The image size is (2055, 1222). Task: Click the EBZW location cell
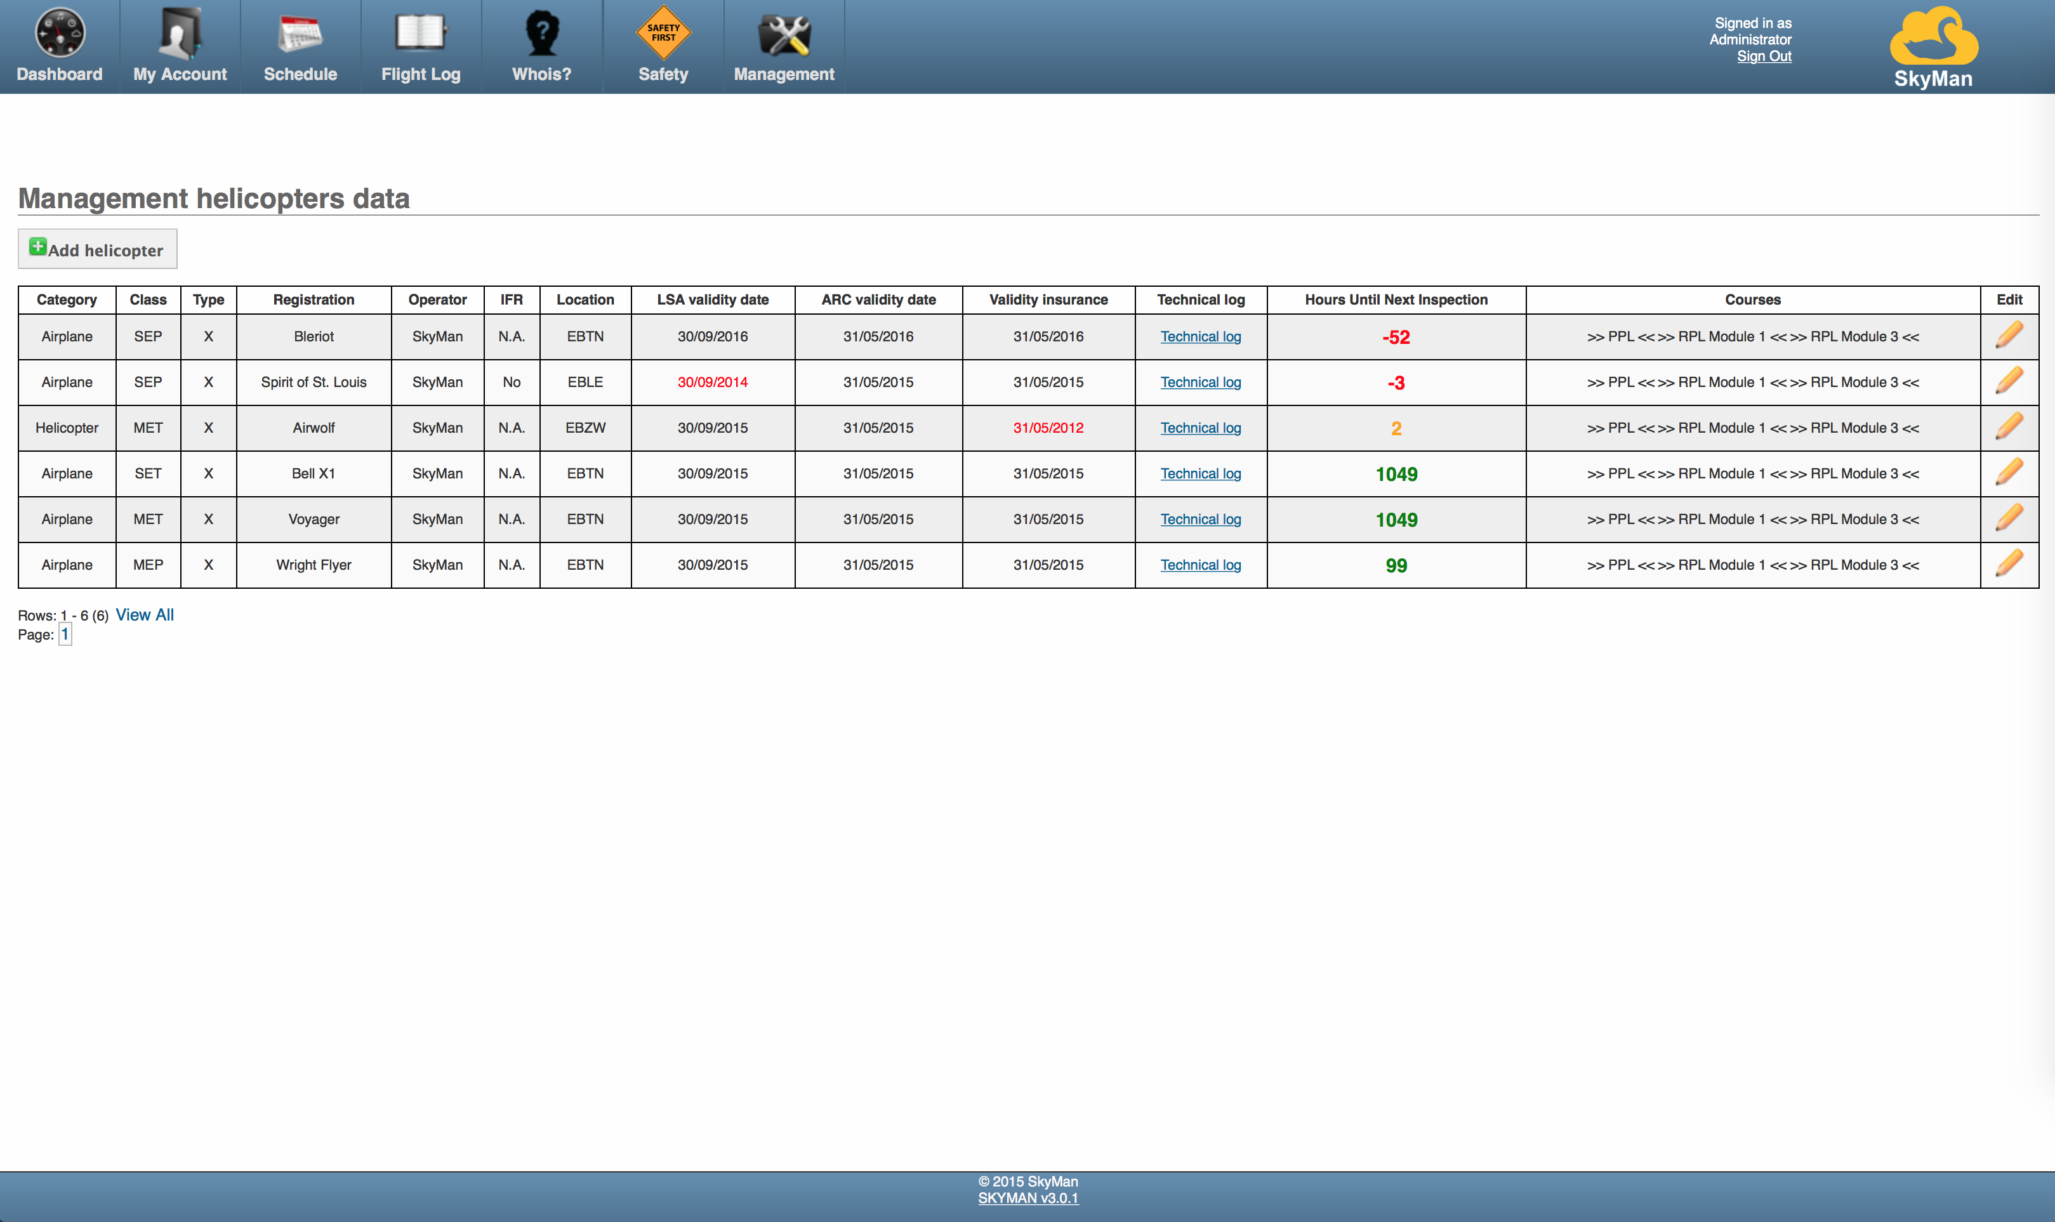[x=585, y=428]
